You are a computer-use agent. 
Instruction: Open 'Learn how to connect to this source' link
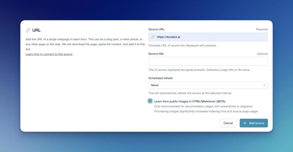(x=49, y=54)
